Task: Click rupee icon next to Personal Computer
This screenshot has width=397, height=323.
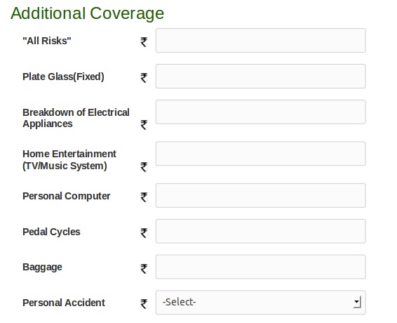Action: (x=144, y=197)
